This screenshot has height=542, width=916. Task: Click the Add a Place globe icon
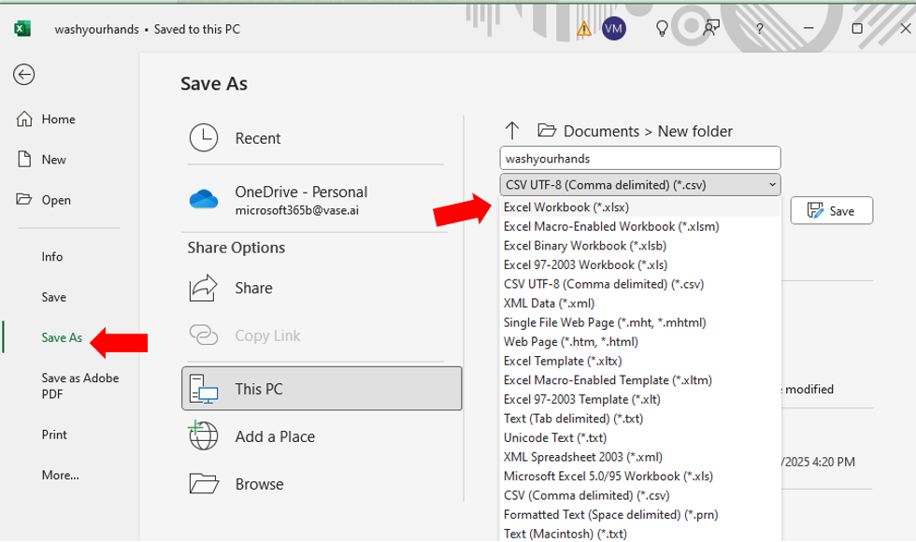pyautogui.click(x=203, y=435)
